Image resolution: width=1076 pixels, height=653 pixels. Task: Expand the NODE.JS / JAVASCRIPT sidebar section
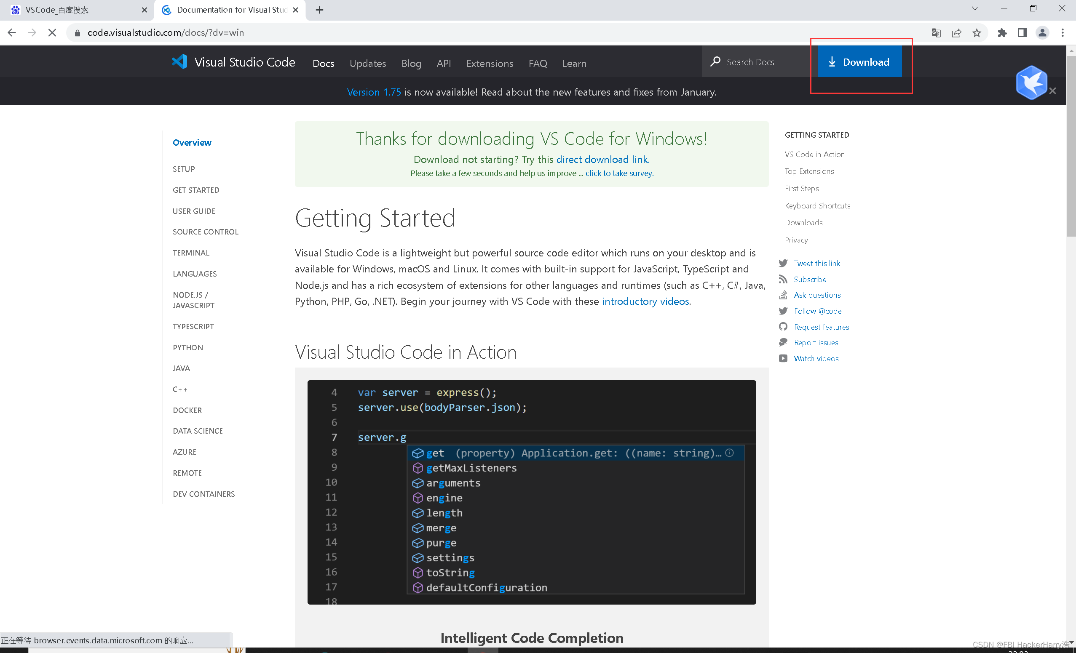click(193, 300)
